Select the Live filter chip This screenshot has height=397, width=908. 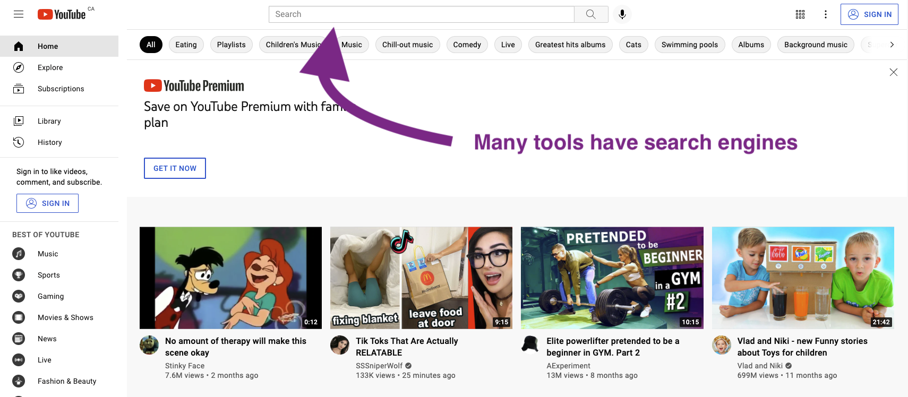pos(508,45)
